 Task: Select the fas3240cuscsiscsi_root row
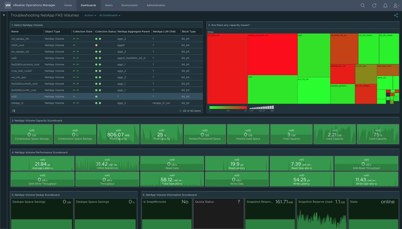pos(106,64)
